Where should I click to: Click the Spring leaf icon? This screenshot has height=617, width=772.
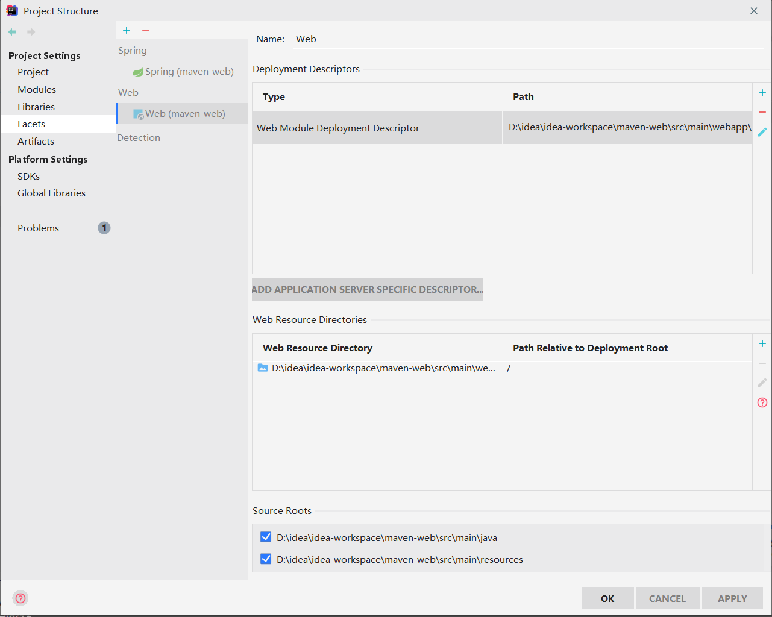[138, 72]
